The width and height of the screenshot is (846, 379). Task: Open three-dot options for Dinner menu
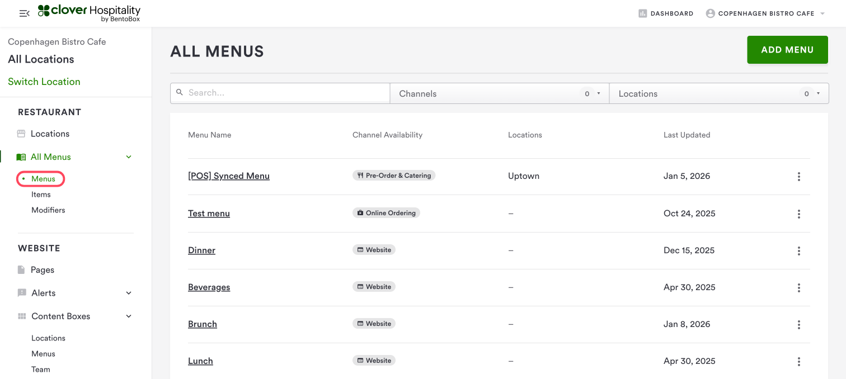[x=798, y=250]
